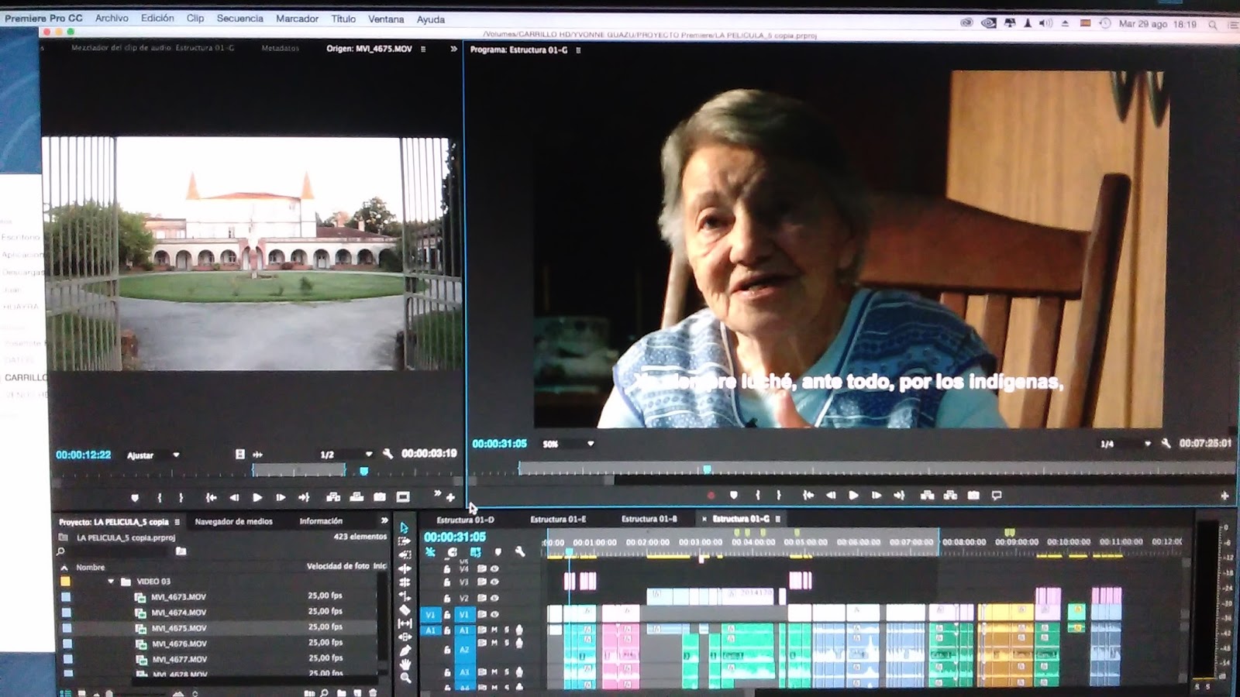Open the Información tab
This screenshot has height=697, width=1240.
[x=321, y=521]
